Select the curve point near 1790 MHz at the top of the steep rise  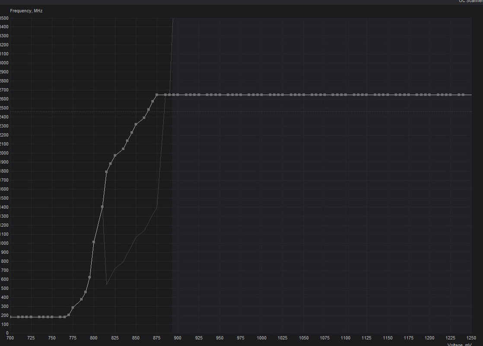click(106, 172)
